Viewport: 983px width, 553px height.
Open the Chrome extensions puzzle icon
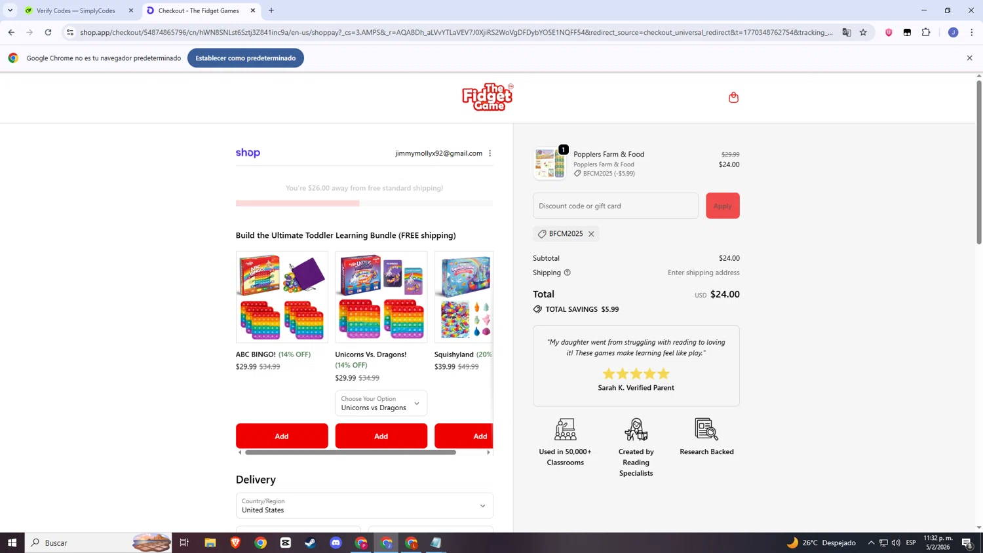(x=926, y=32)
